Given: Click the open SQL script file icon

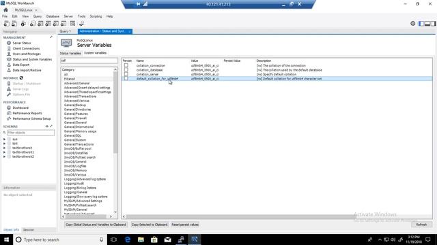Looking at the screenshot, I should click(14, 24).
